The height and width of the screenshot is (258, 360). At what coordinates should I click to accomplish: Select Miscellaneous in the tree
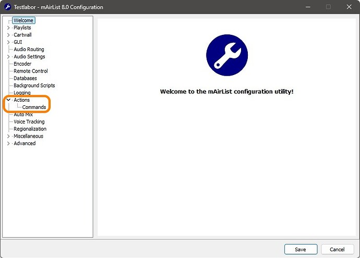click(28, 136)
